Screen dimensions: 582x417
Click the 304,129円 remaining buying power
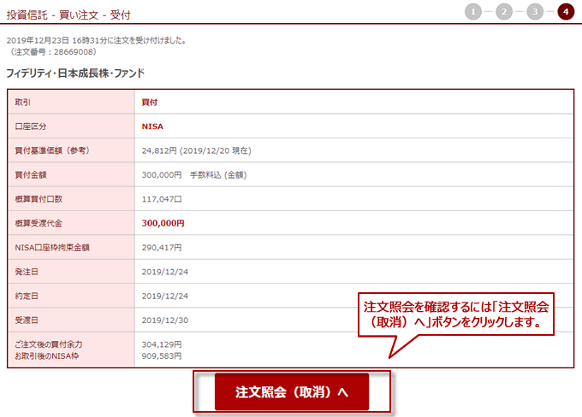162,344
